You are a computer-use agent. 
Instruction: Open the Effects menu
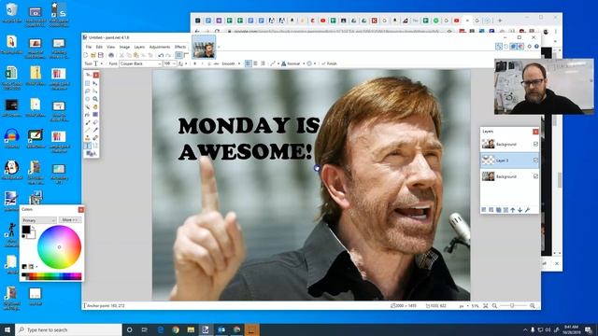point(180,47)
